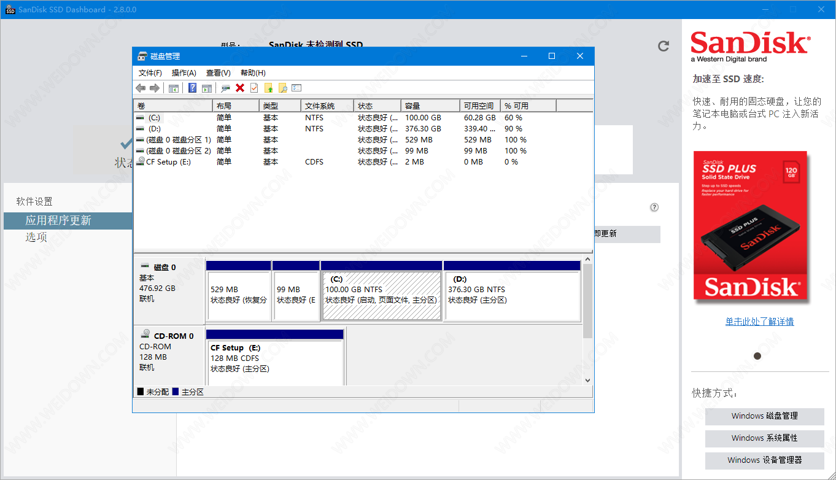Click the CD-ROM 0 label panel

click(169, 355)
